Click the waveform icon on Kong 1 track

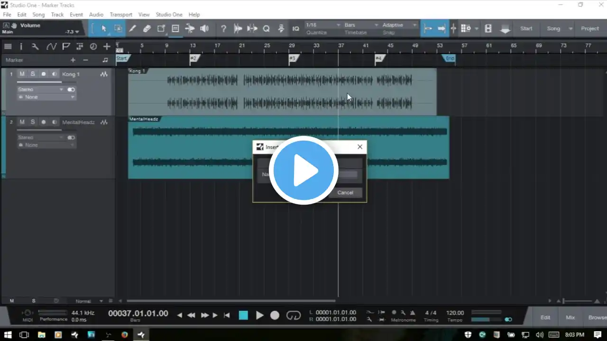pos(104,74)
